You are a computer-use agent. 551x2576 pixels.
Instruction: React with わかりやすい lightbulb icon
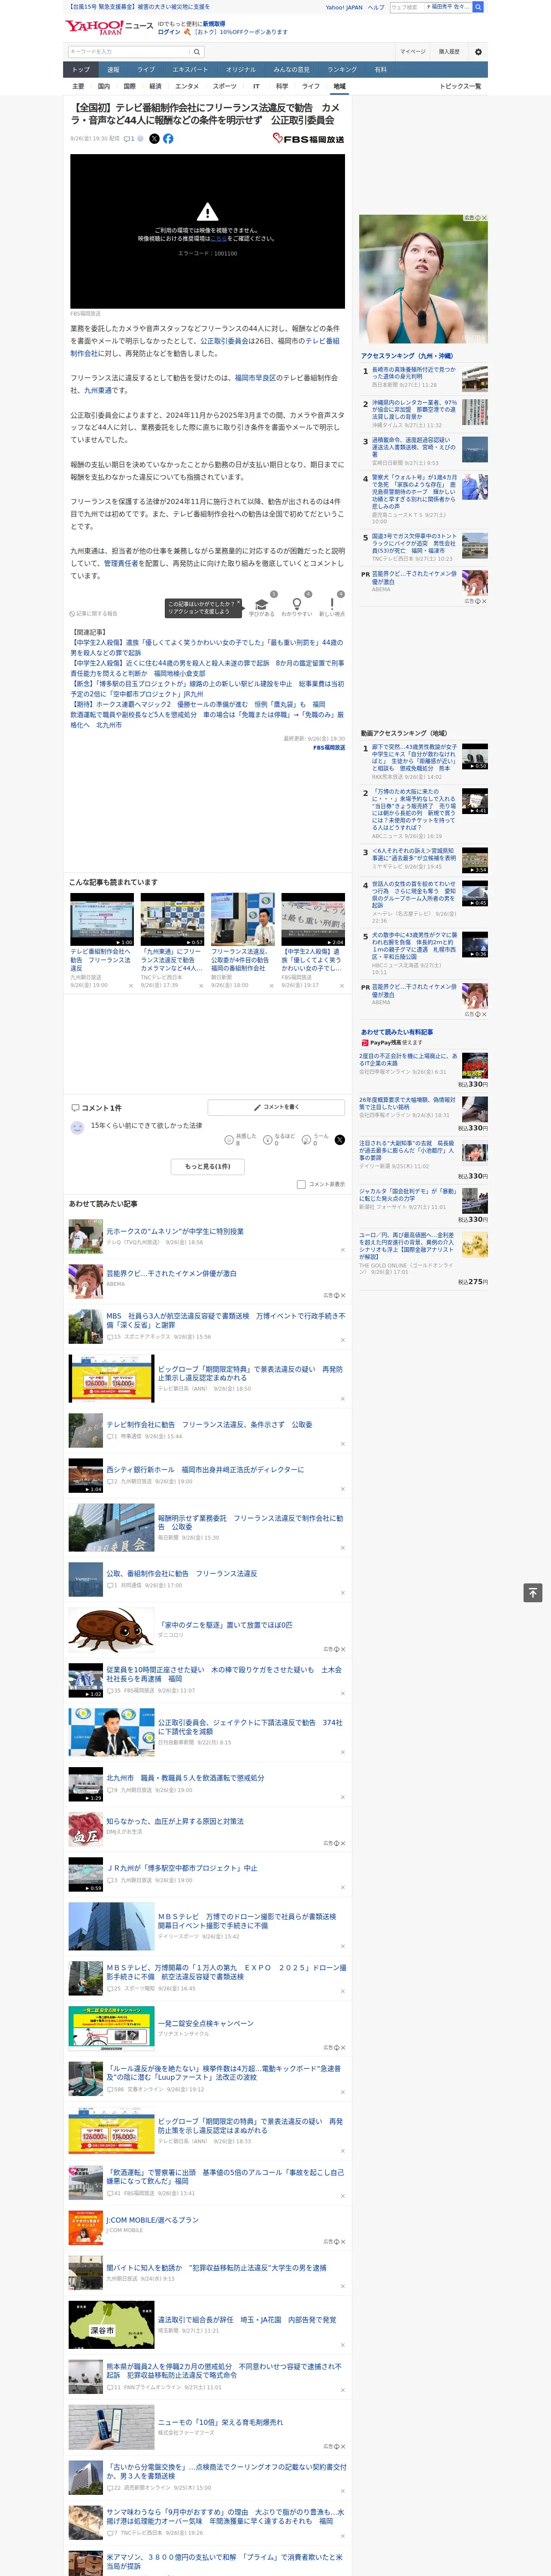[296, 604]
